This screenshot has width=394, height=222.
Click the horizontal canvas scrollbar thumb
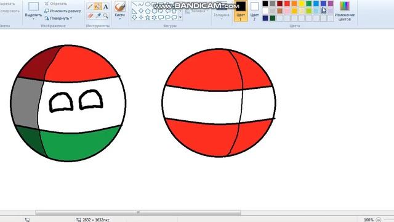pyautogui.click(x=138, y=213)
